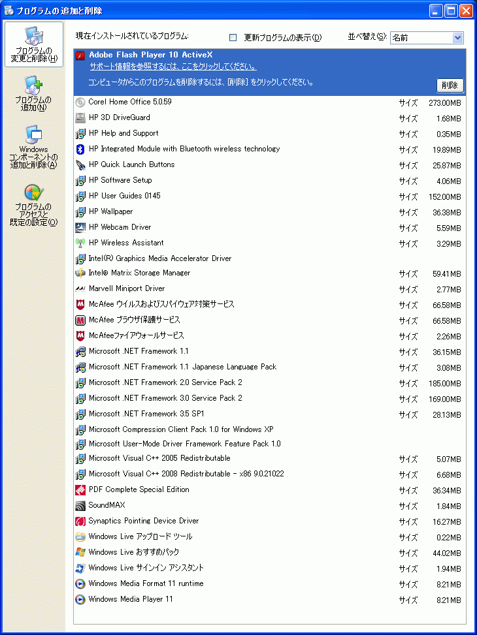Click the Synaptics Pointing Device Driver icon
The width and height of the screenshot is (477, 635).
(80, 521)
